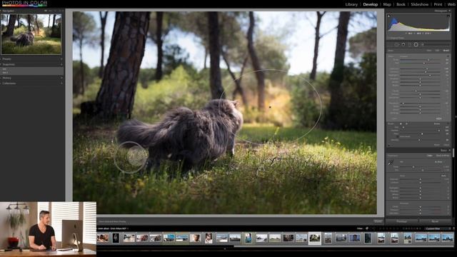The width and height of the screenshot is (457, 257).
Task: Select the Erase brush option
Action: point(436,124)
